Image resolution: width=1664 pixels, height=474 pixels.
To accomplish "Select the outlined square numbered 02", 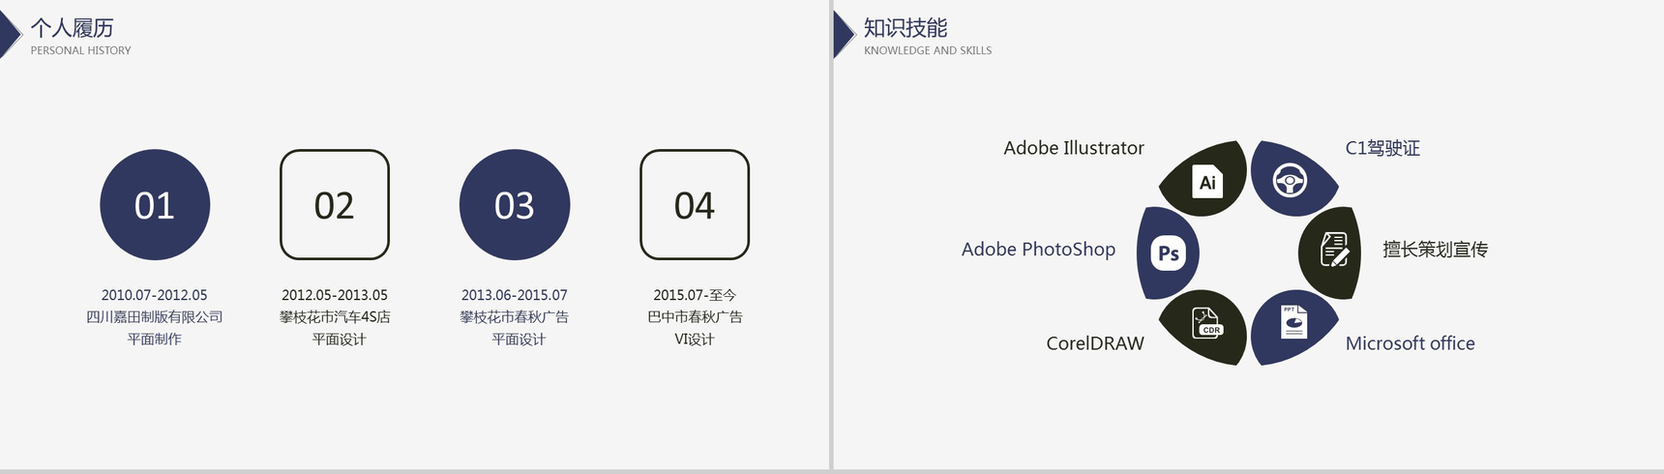I will [x=335, y=205].
